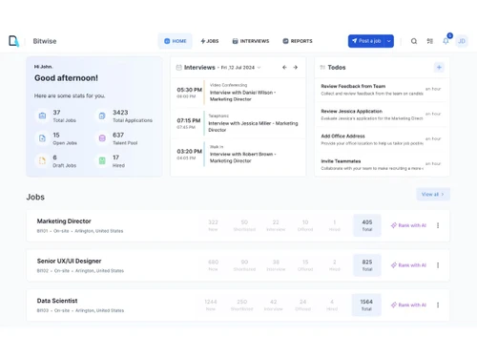Open the Data Scientist job title
The height and width of the screenshot is (358, 477).
[57, 301]
